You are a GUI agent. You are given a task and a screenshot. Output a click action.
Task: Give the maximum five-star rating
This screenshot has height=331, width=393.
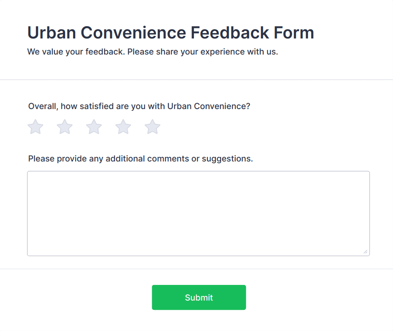tap(152, 126)
